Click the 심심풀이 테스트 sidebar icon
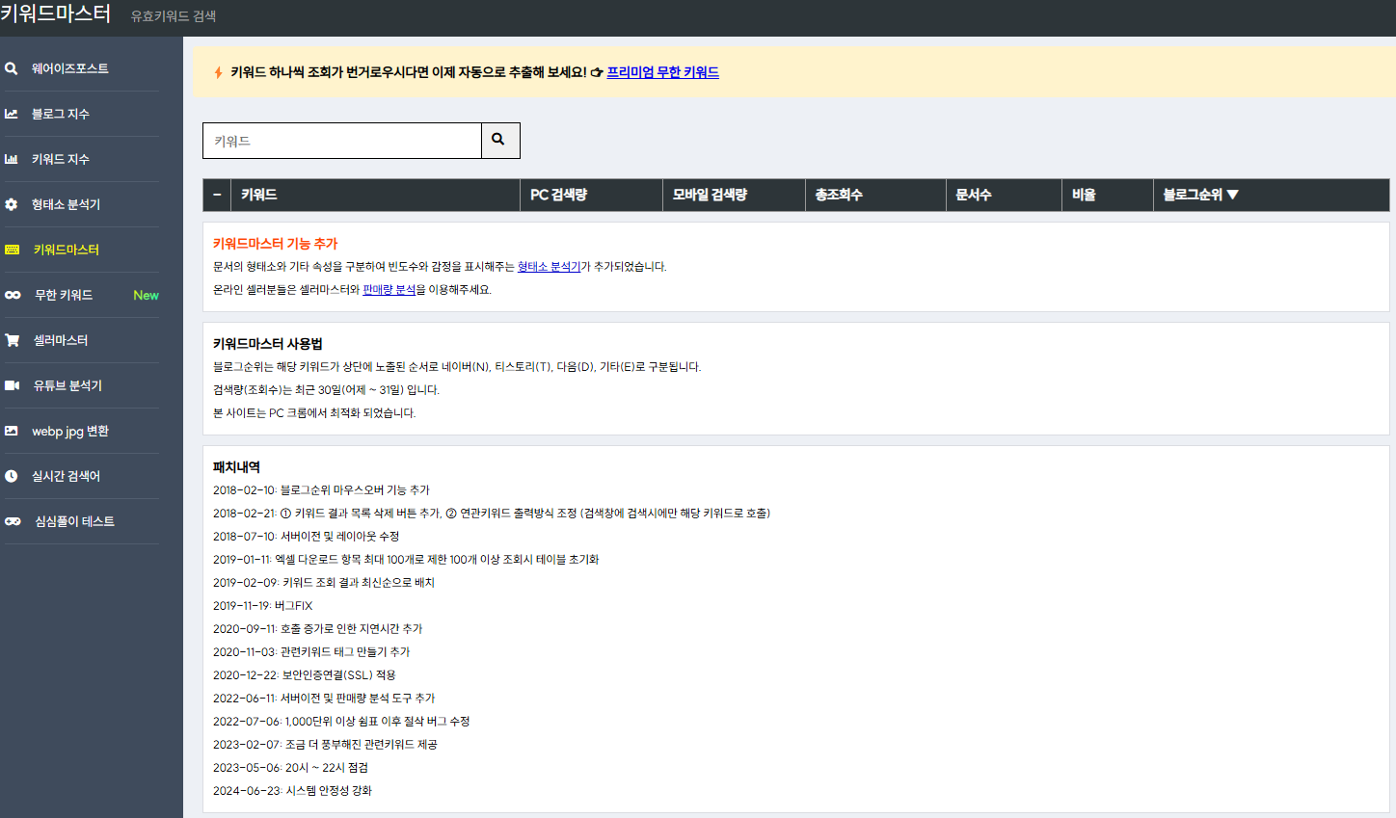Viewport: 1396px width, 818px height. (12, 521)
